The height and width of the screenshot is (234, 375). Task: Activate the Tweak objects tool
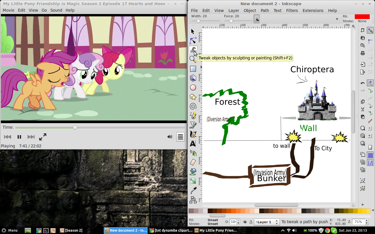(193, 50)
